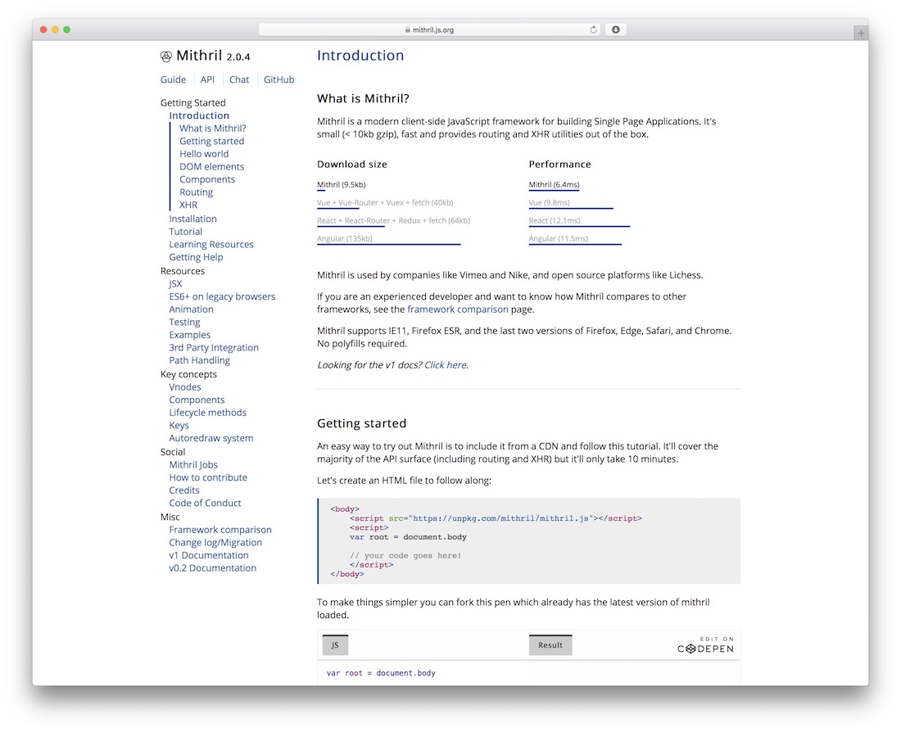The image size is (901, 732).
Task: Click the CodePen logo
Action: pyautogui.click(x=705, y=648)
